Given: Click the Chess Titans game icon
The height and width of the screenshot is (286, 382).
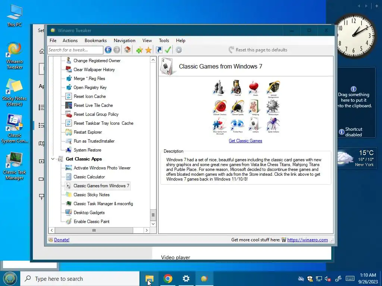Looking at the screenshot, I should tap(219, 88).
